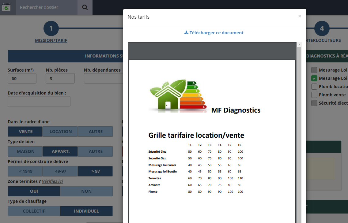Choose AUTRE under Type de bien
Viewport: 348px width, 223px height.
click(x=96, y=151)
